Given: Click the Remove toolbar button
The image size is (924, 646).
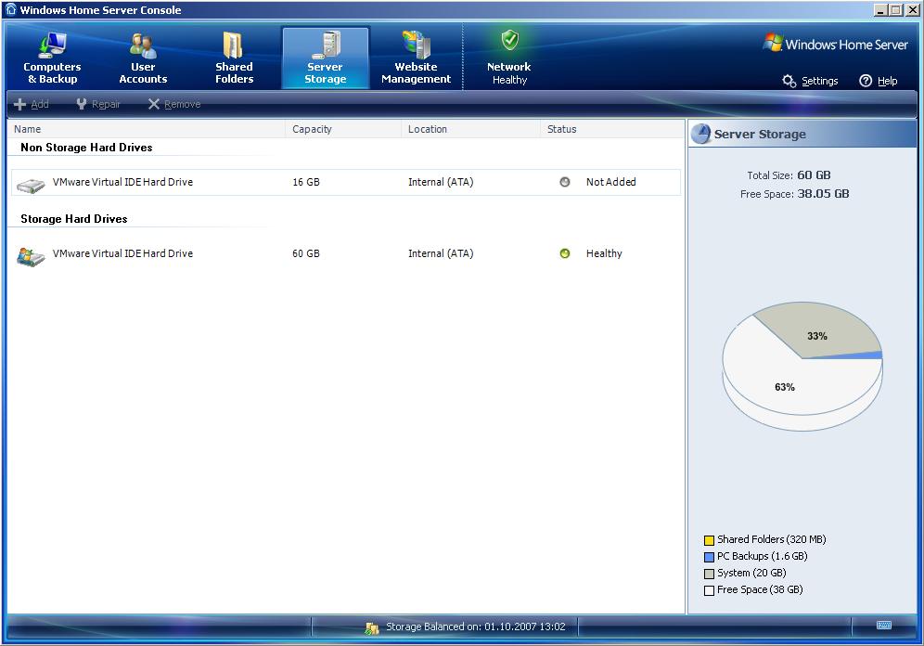Looking at the screenshot, I should [174, 104].
